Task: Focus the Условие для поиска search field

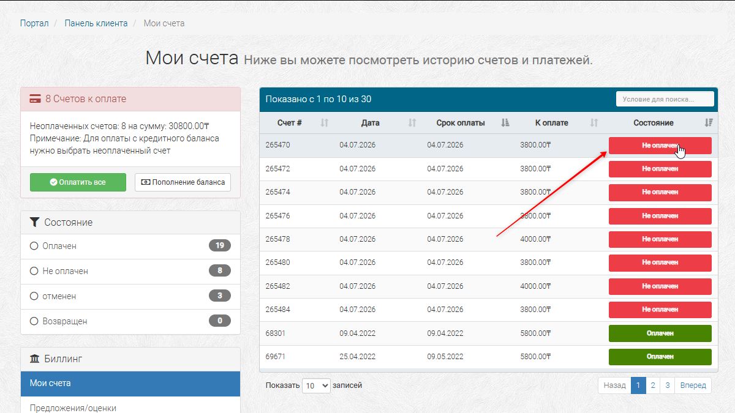Action: coord(665,99)
